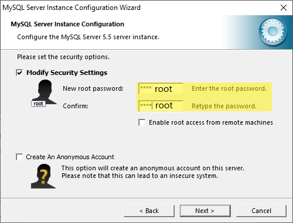The width and height of the screenshot is (293, 223).
Task: Click the Retype the password hint
Action: tap(224, 106)
